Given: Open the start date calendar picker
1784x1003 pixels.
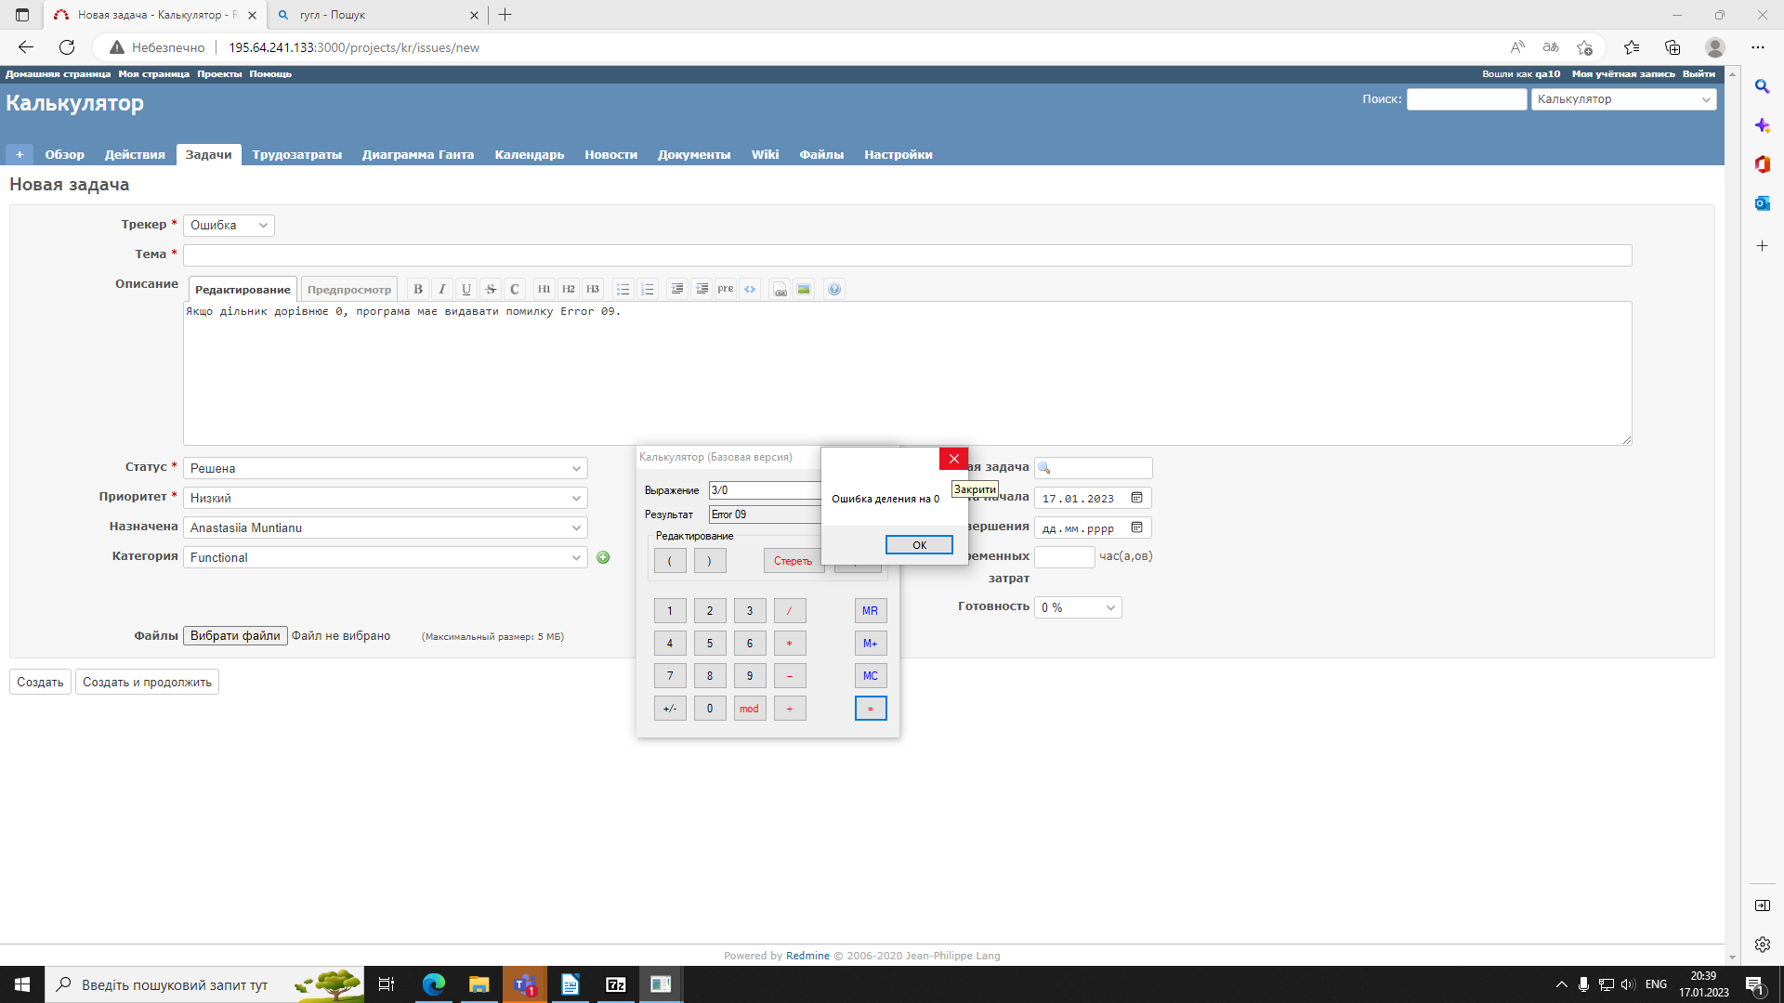Looking at the screenshot, I should coord(1136,499).
